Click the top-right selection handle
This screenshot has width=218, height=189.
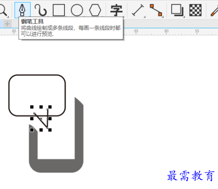click(x=50, y=107)
